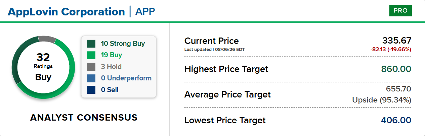Click the green PRO badge
This screenshot has height=136, width=425.
coord(400,11)
